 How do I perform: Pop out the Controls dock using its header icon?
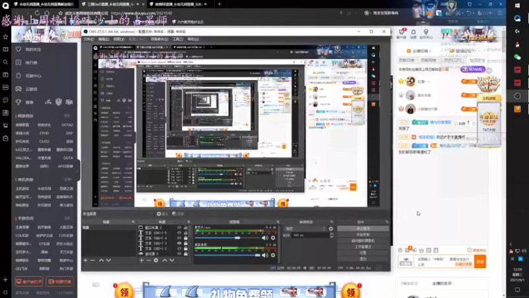pyautogui.click(x=387, y=222)
